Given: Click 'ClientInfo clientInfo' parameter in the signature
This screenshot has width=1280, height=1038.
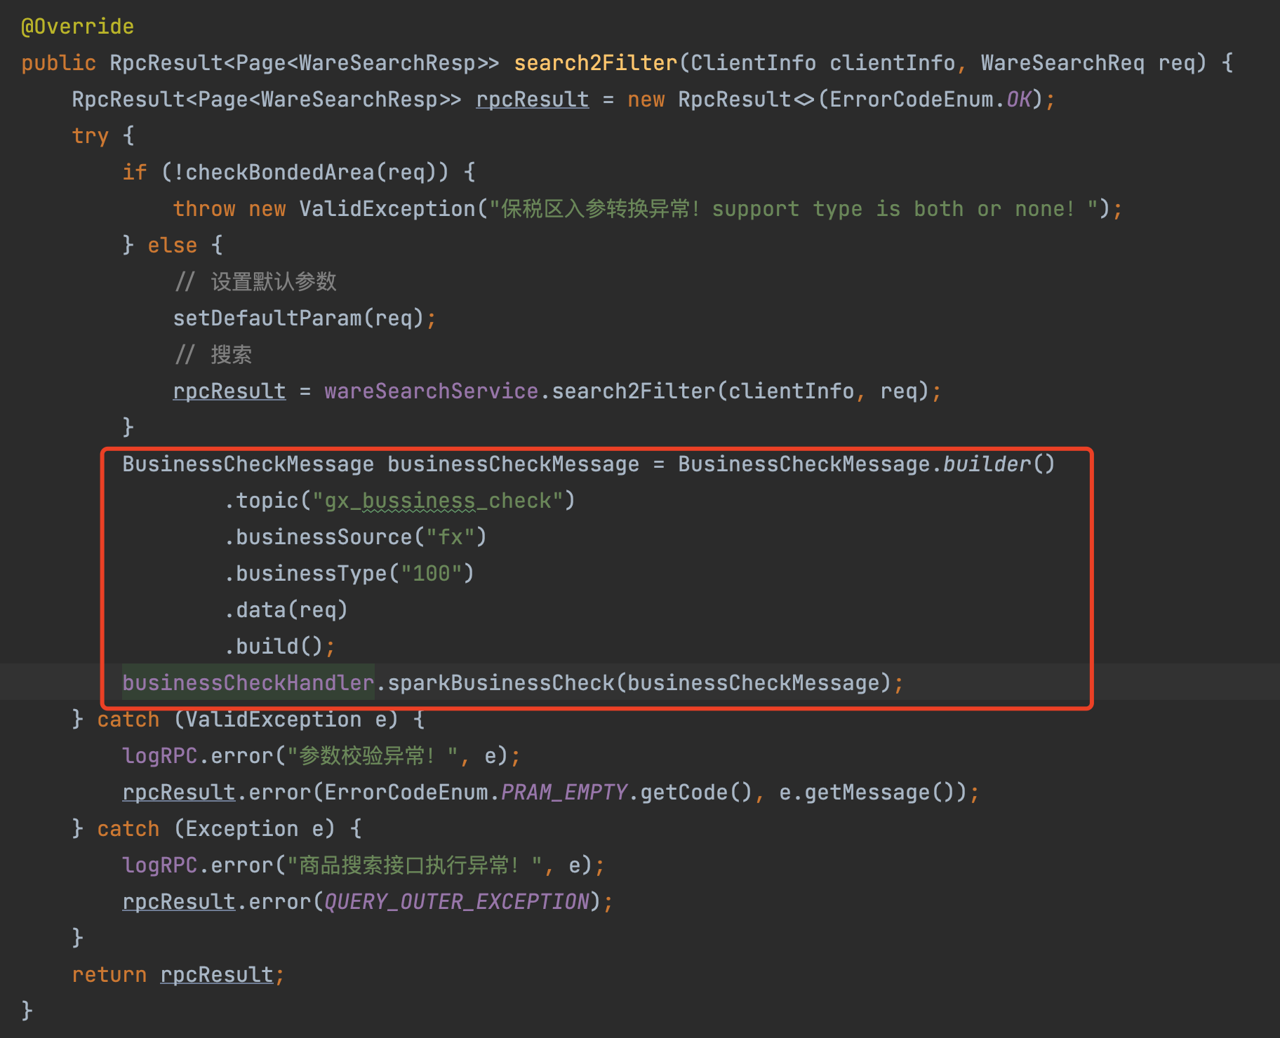Looking at the screenshot, I should tap(822, 63).
